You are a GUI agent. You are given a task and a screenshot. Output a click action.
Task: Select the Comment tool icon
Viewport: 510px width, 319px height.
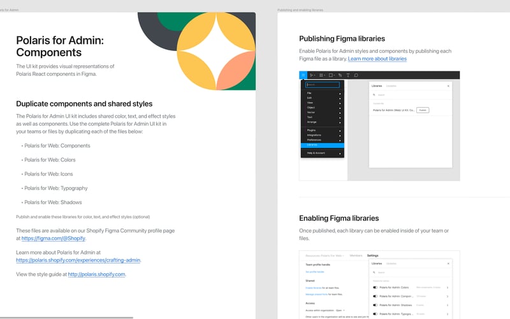coord(356,75)
